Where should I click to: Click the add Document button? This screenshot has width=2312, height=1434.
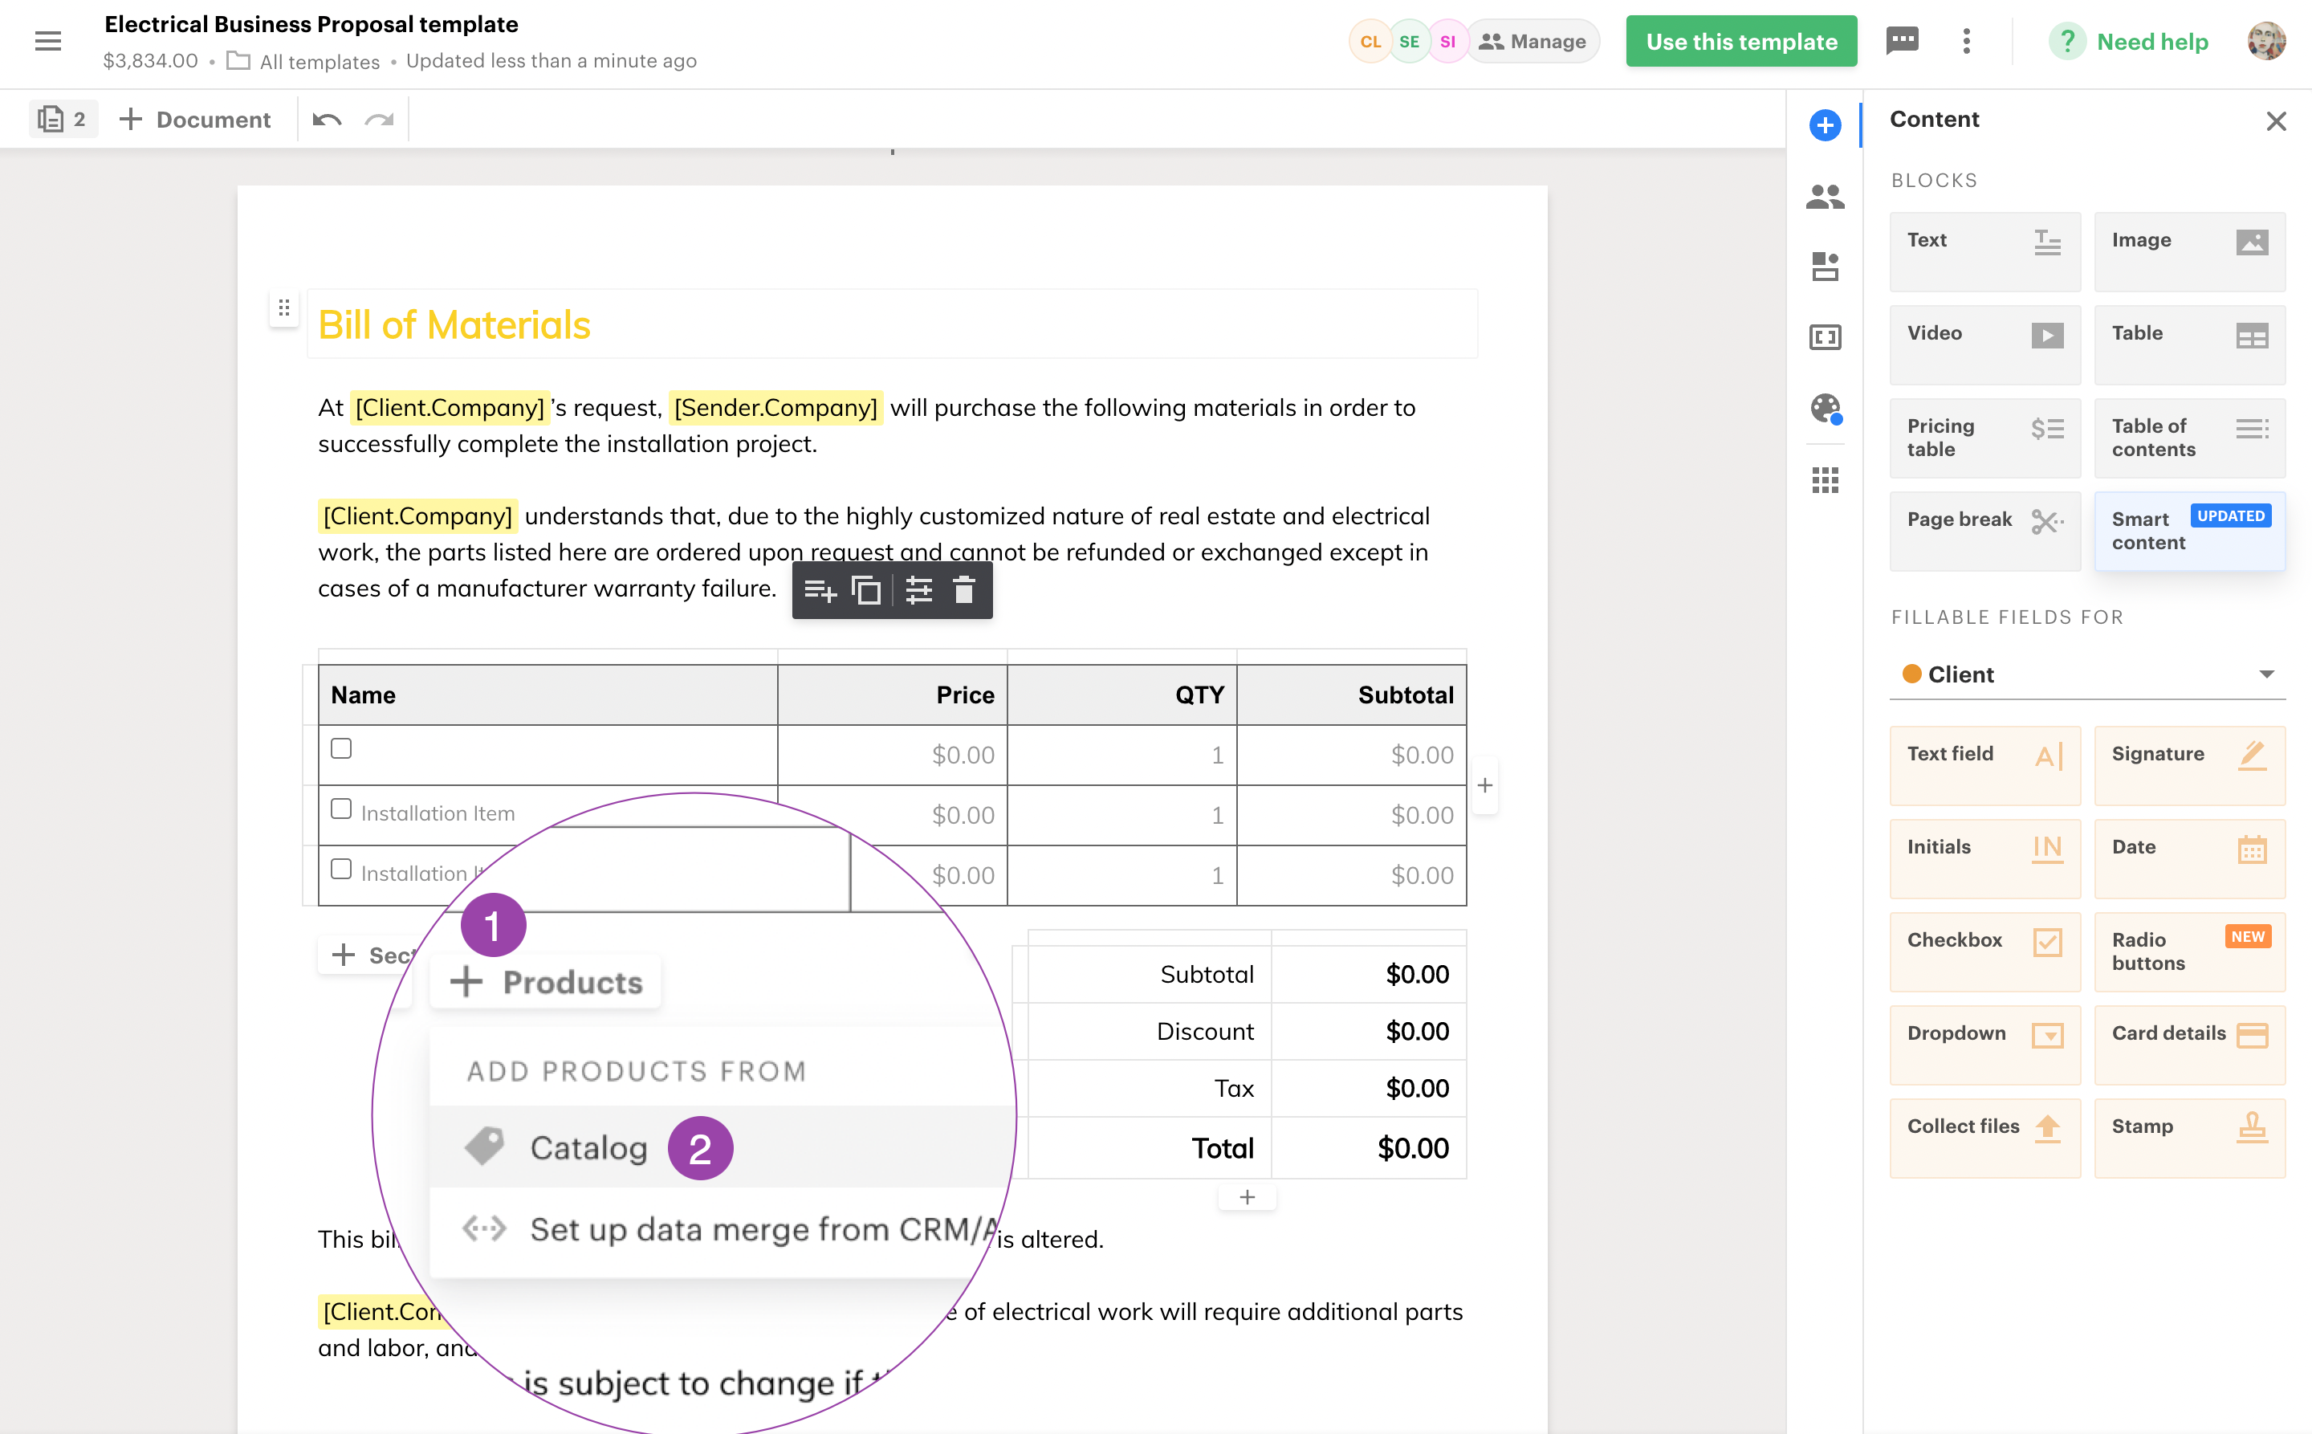[195, 120]
